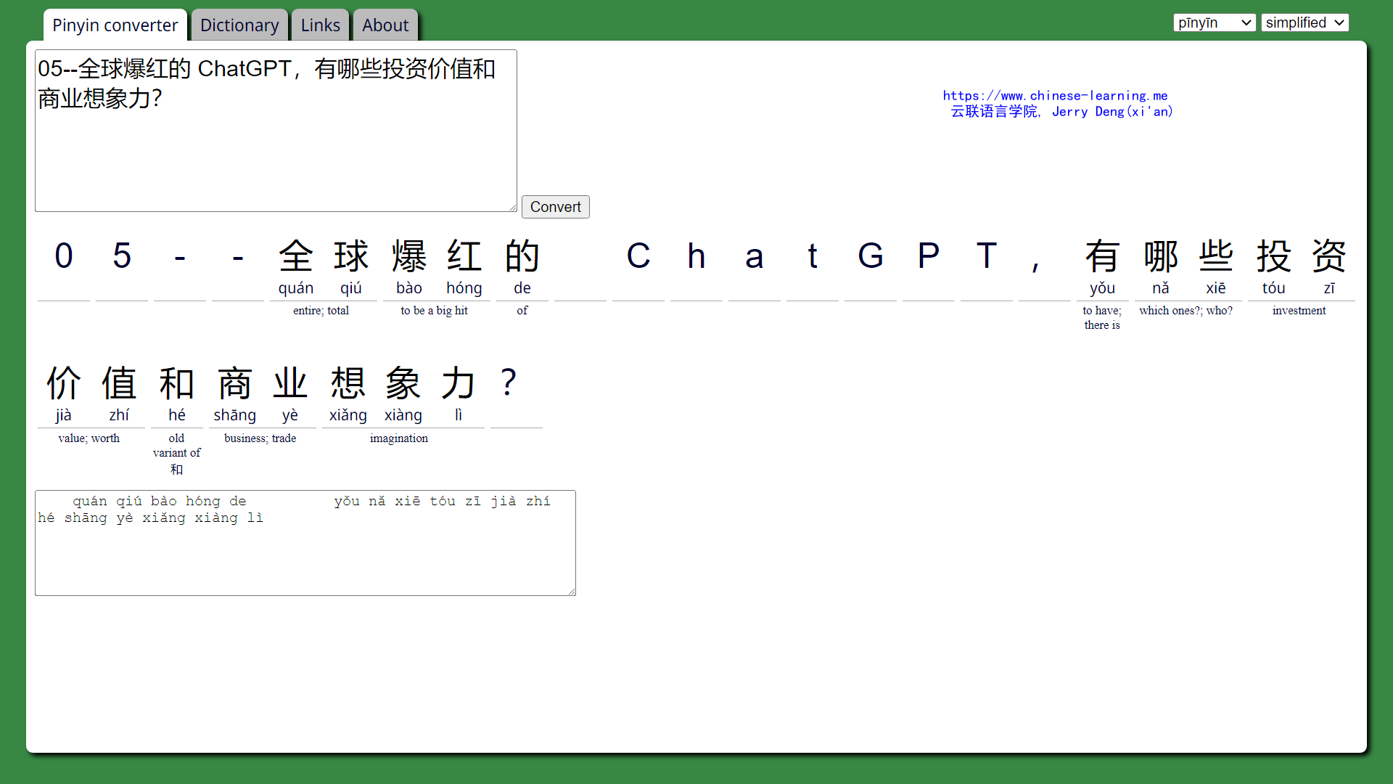Screen dimensions: 1393x784
Task: Click the definition 'to have; there is'
Action: click(1102, 318)
